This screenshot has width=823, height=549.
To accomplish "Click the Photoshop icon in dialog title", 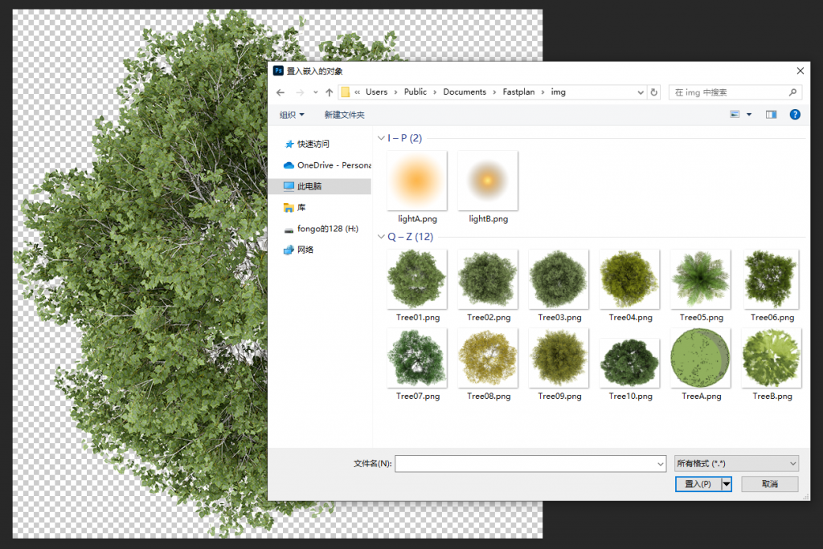I will tap(278, 71).
